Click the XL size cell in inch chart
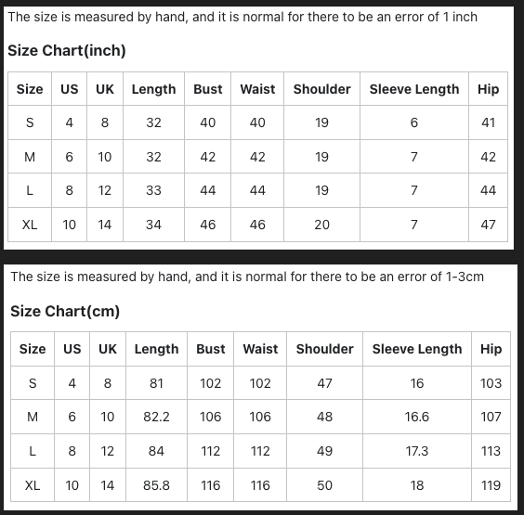Image resolution: width=524 pixels, height=515 pixels. (x=30, y=225)
